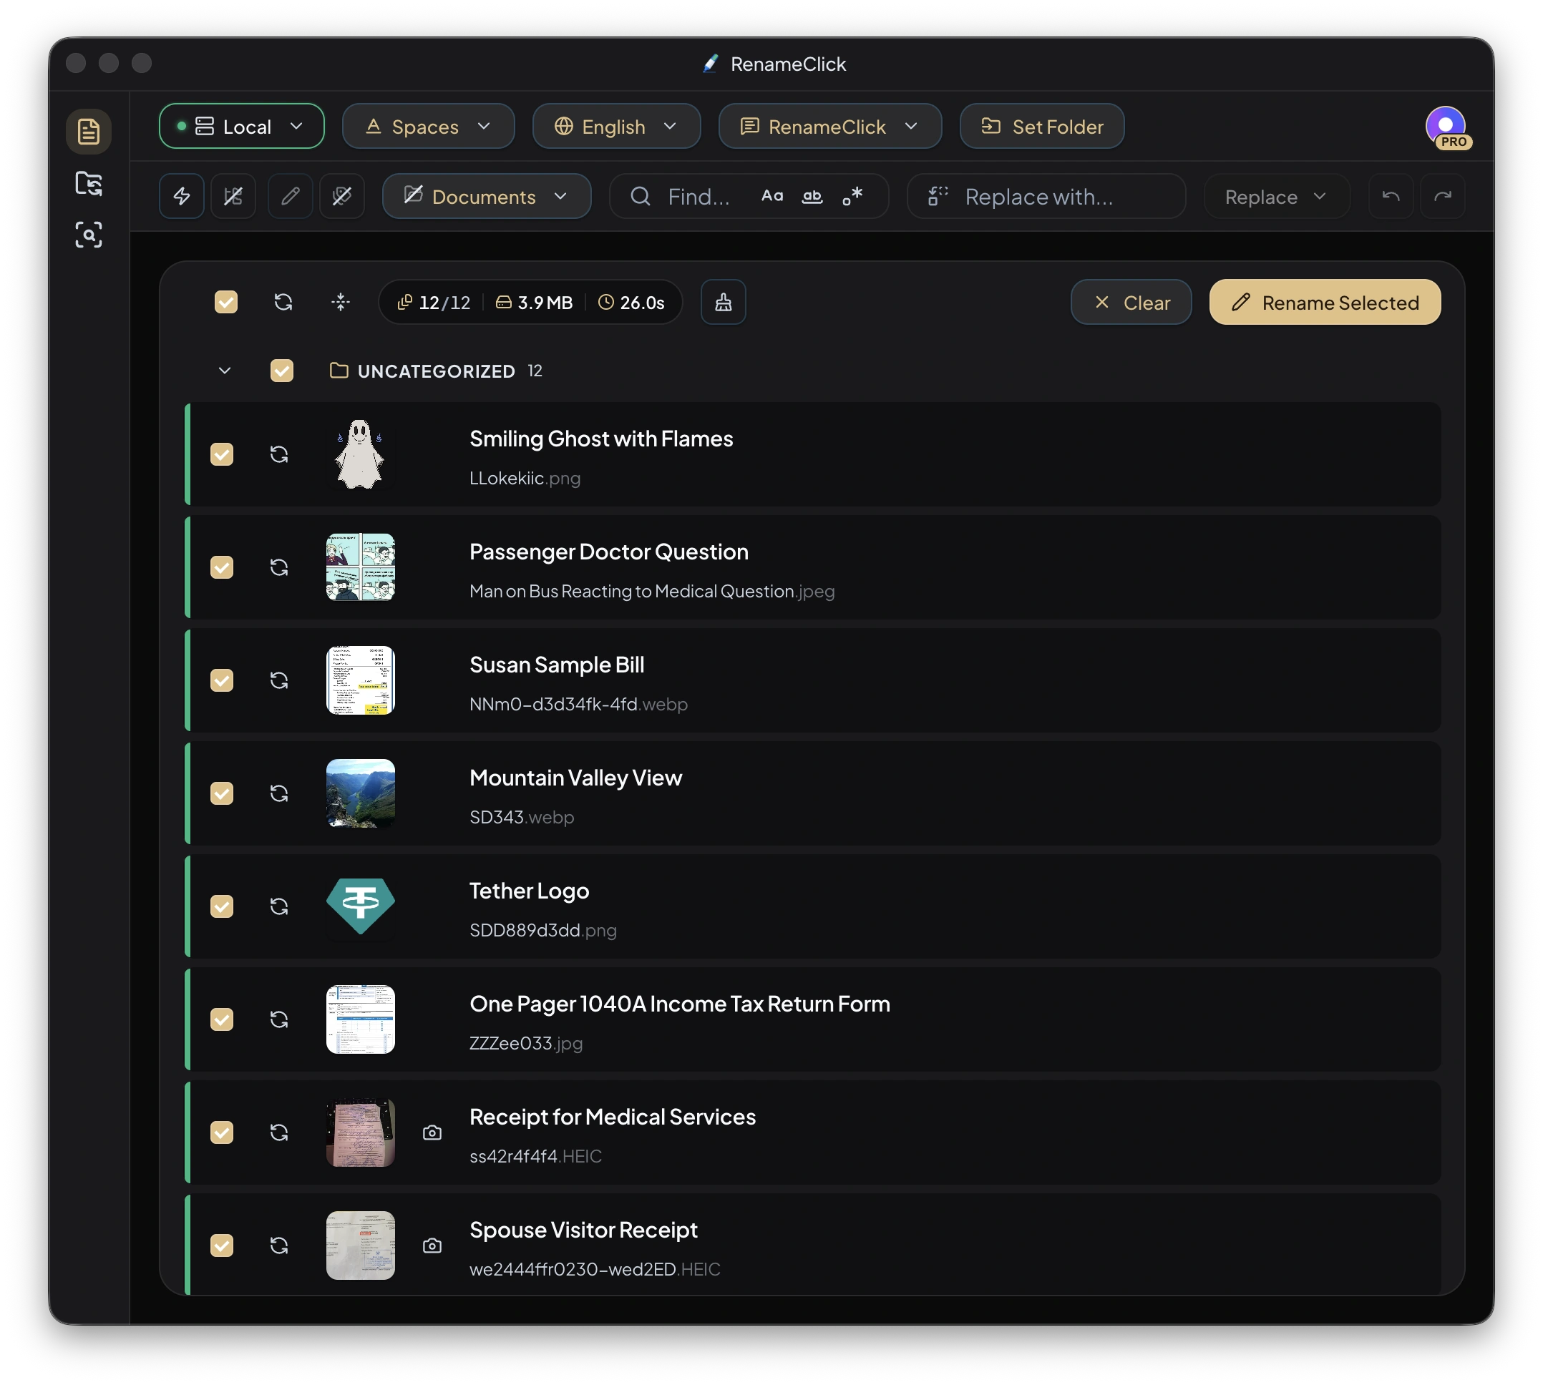Screen dimensions: 1543x1385
Task: Open the Local source dropdown
Action: (241, 127)
